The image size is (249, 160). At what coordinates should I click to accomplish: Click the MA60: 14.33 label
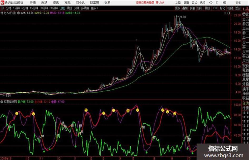(73, 13)
